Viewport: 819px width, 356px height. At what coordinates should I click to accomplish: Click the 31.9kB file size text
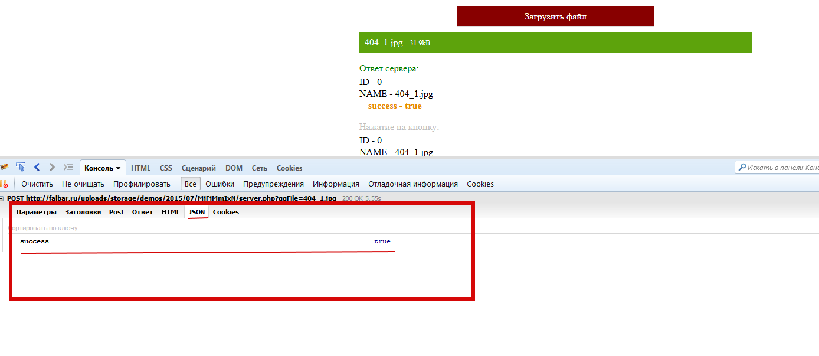(x=420, y=43)
